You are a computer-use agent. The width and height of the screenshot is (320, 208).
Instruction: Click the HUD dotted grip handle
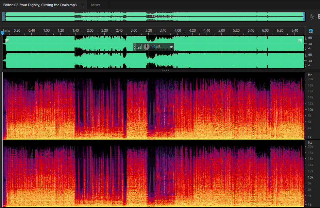(x=135, y=47)
